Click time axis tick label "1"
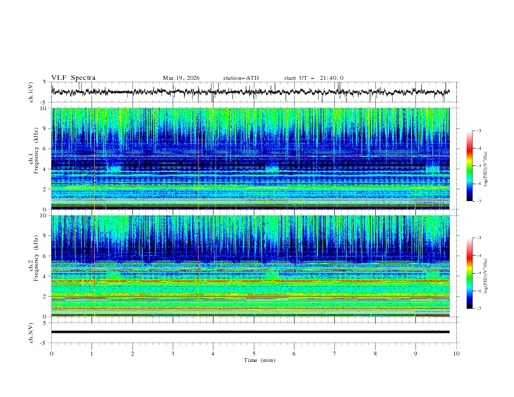The width and height of the screenshot is (514, 397). tap(92, 354)
